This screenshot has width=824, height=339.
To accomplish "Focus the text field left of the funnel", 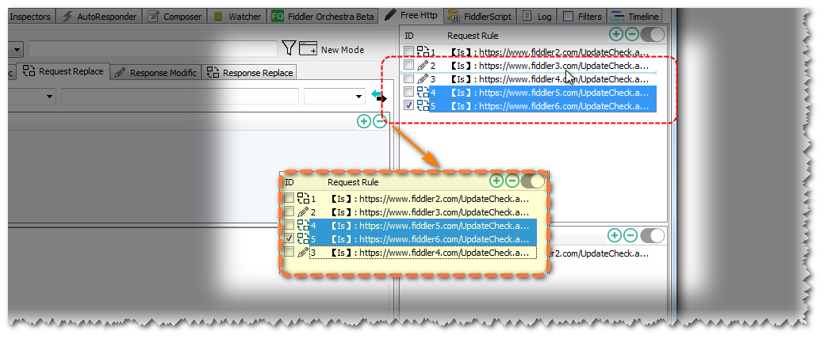I will point(152,49).
